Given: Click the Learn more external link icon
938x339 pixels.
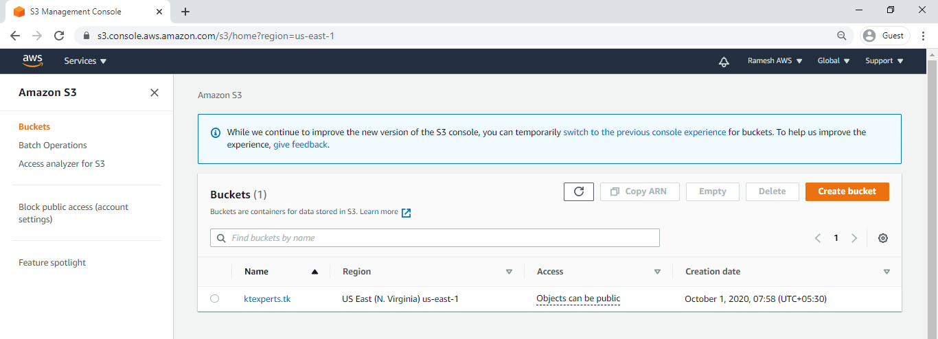Looking at the screenshot, I should point(406,213).
